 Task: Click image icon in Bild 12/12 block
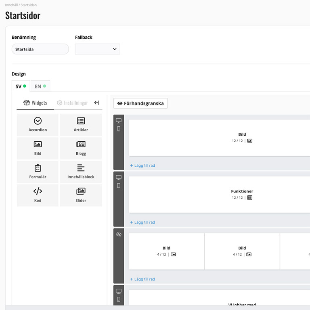tap(250, 141)
